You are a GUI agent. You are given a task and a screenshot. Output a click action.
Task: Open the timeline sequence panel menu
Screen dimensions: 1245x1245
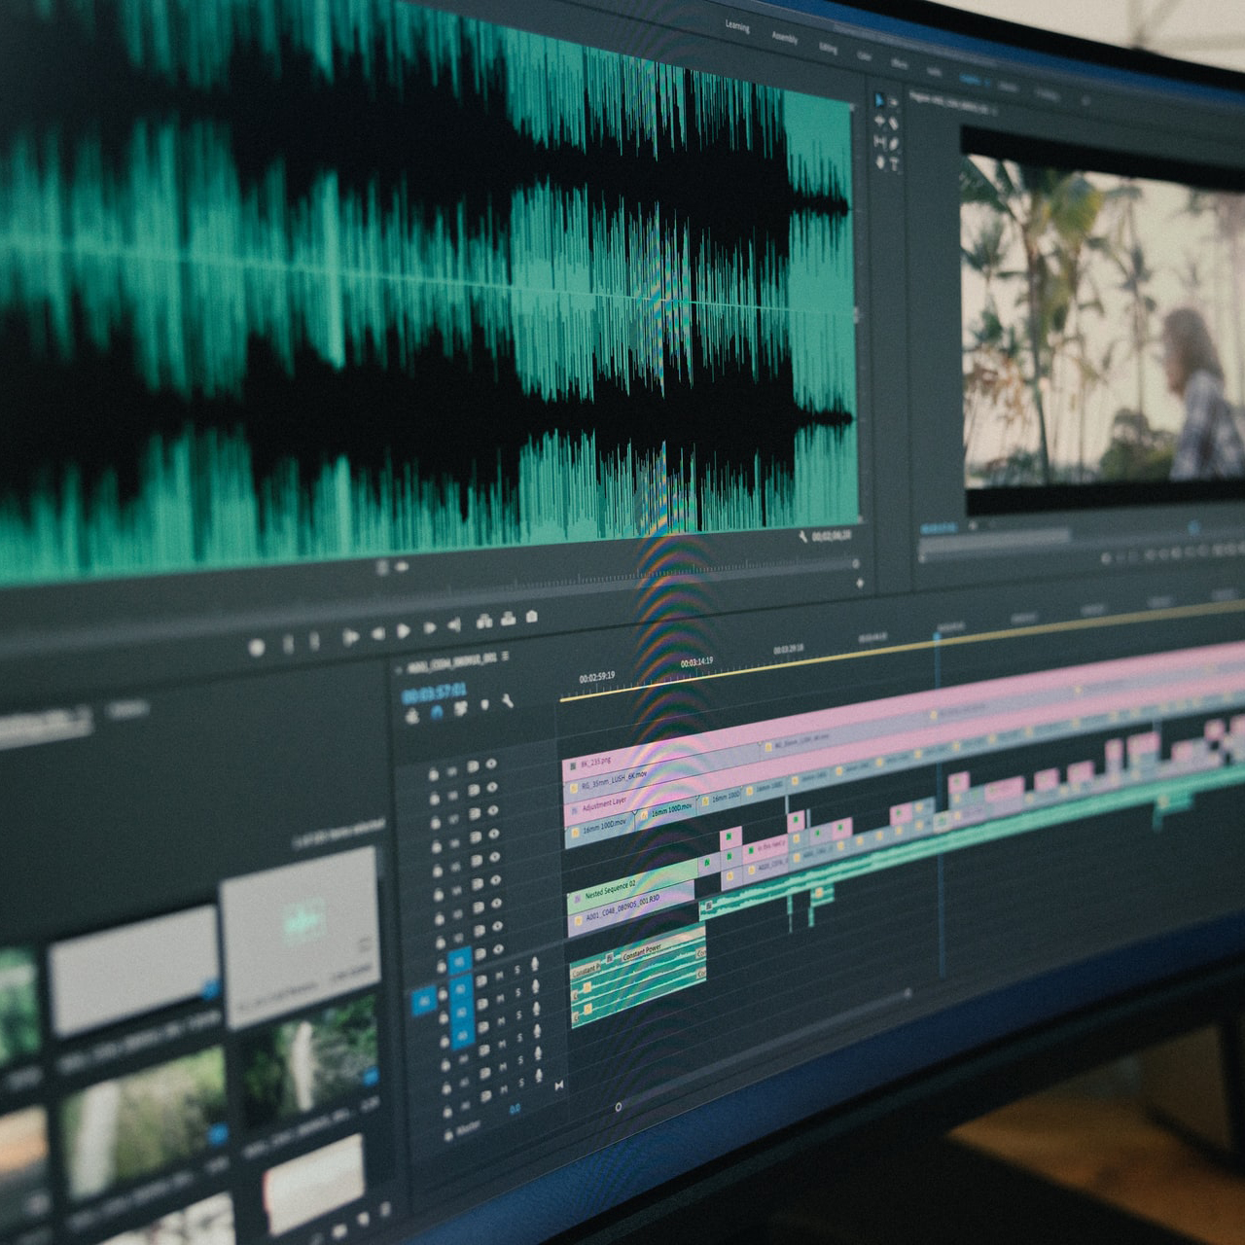(x=505, y=657)
